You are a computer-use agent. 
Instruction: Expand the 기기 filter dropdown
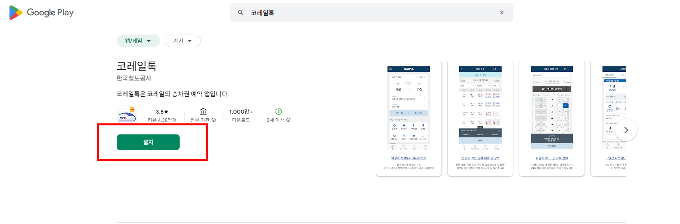pyautogui.click(x=183, y=41)
